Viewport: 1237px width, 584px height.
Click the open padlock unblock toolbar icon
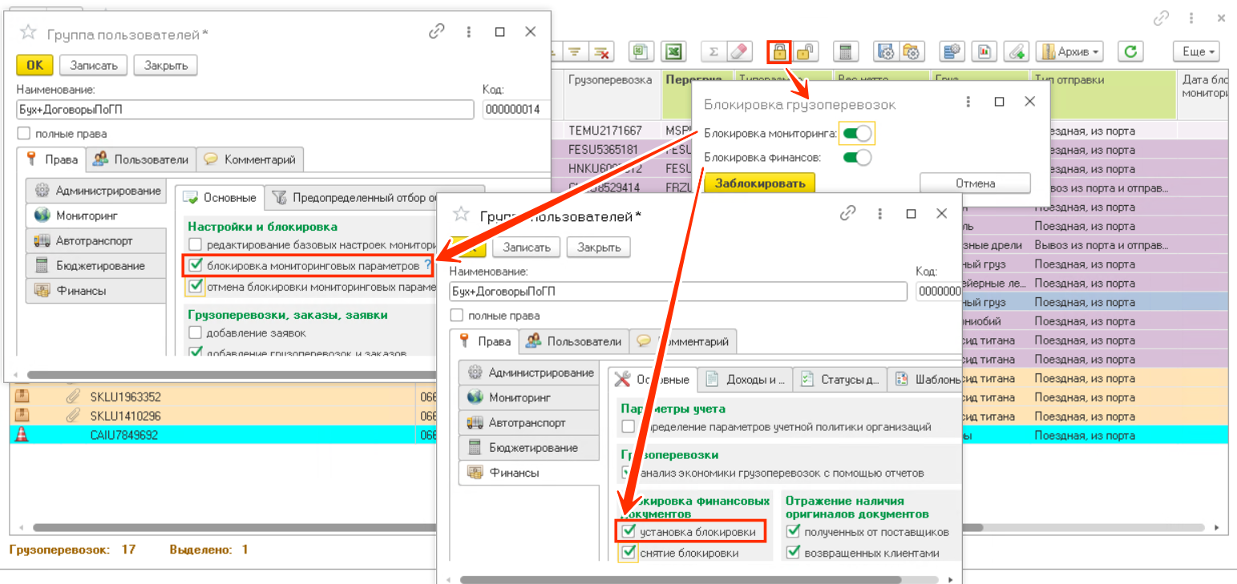[806, 52]
